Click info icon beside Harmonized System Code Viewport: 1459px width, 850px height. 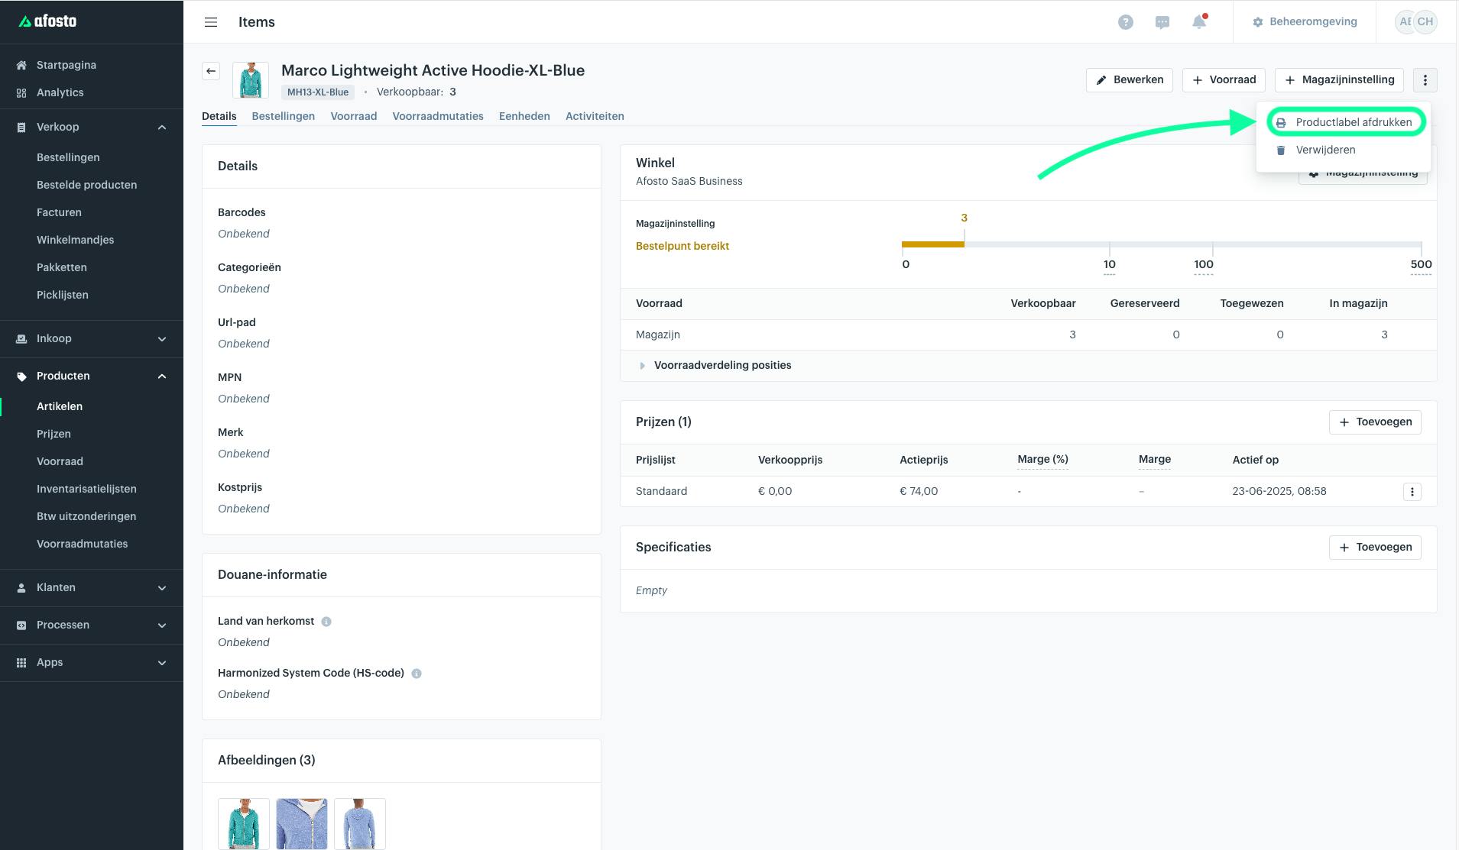417,674
